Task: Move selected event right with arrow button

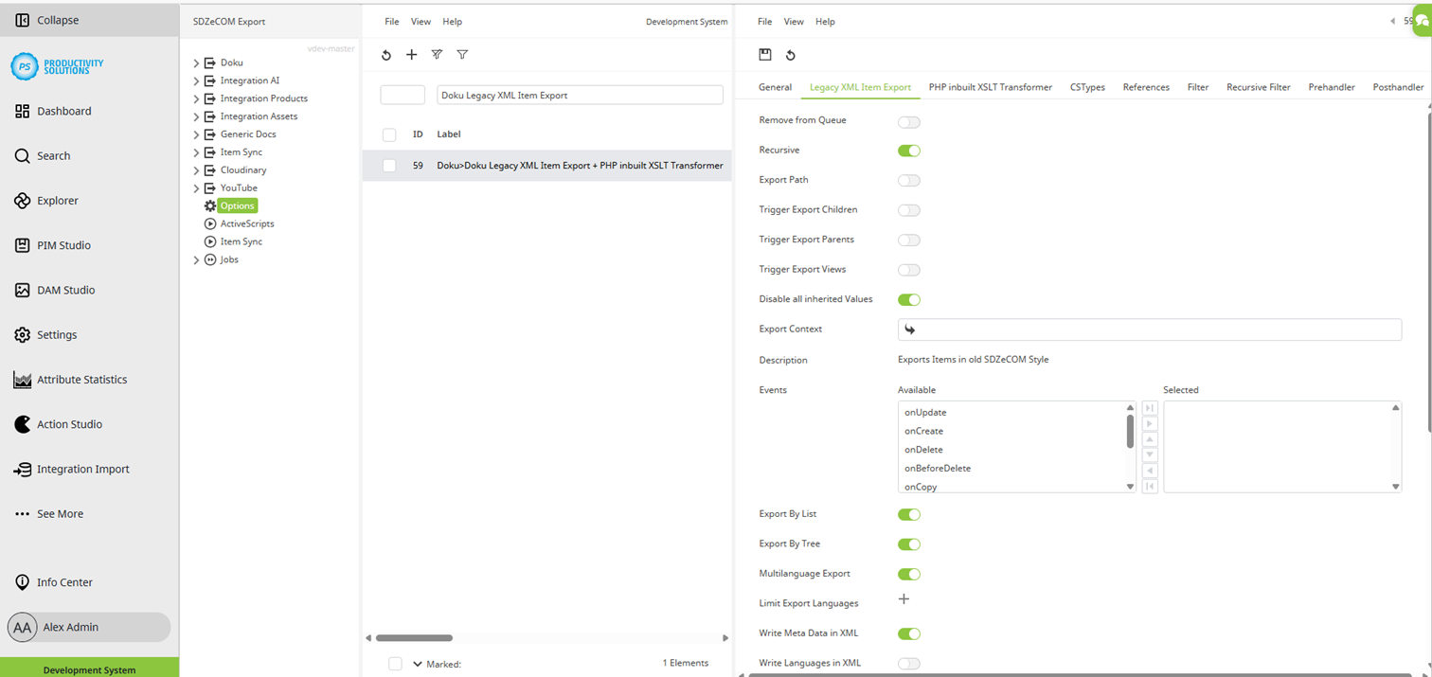Action: click(1150, 424)
